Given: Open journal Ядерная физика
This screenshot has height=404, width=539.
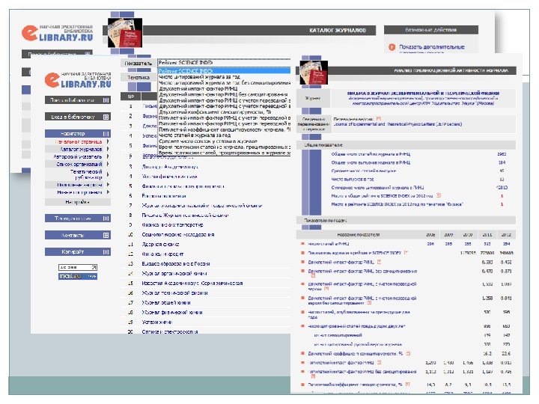Looking at the screenshot, I should tap(160, 244).
